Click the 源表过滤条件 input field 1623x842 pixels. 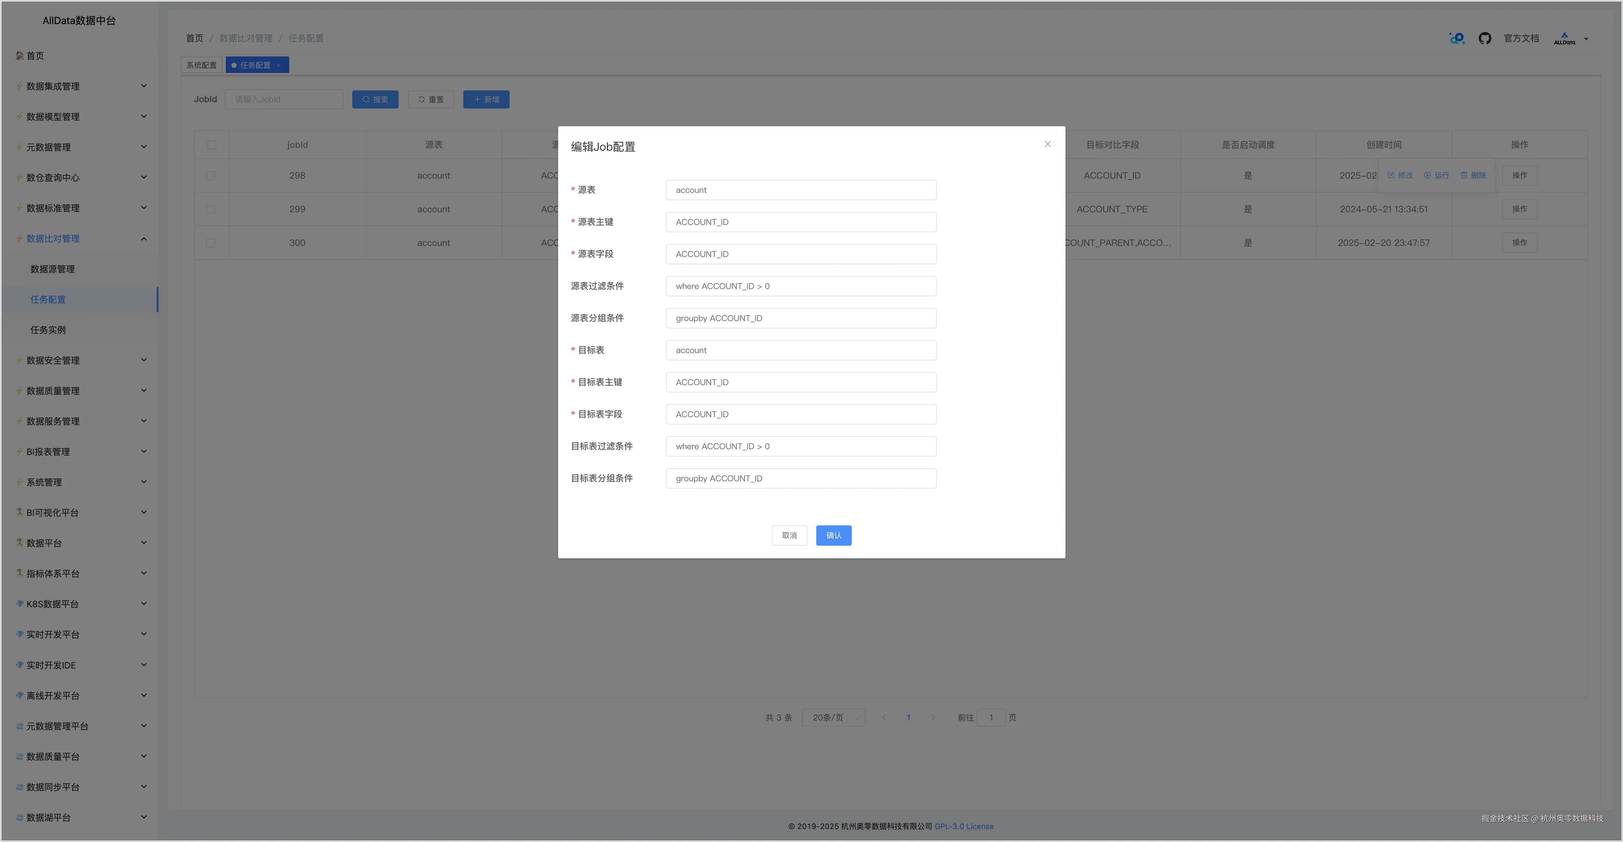pos(800,286)
